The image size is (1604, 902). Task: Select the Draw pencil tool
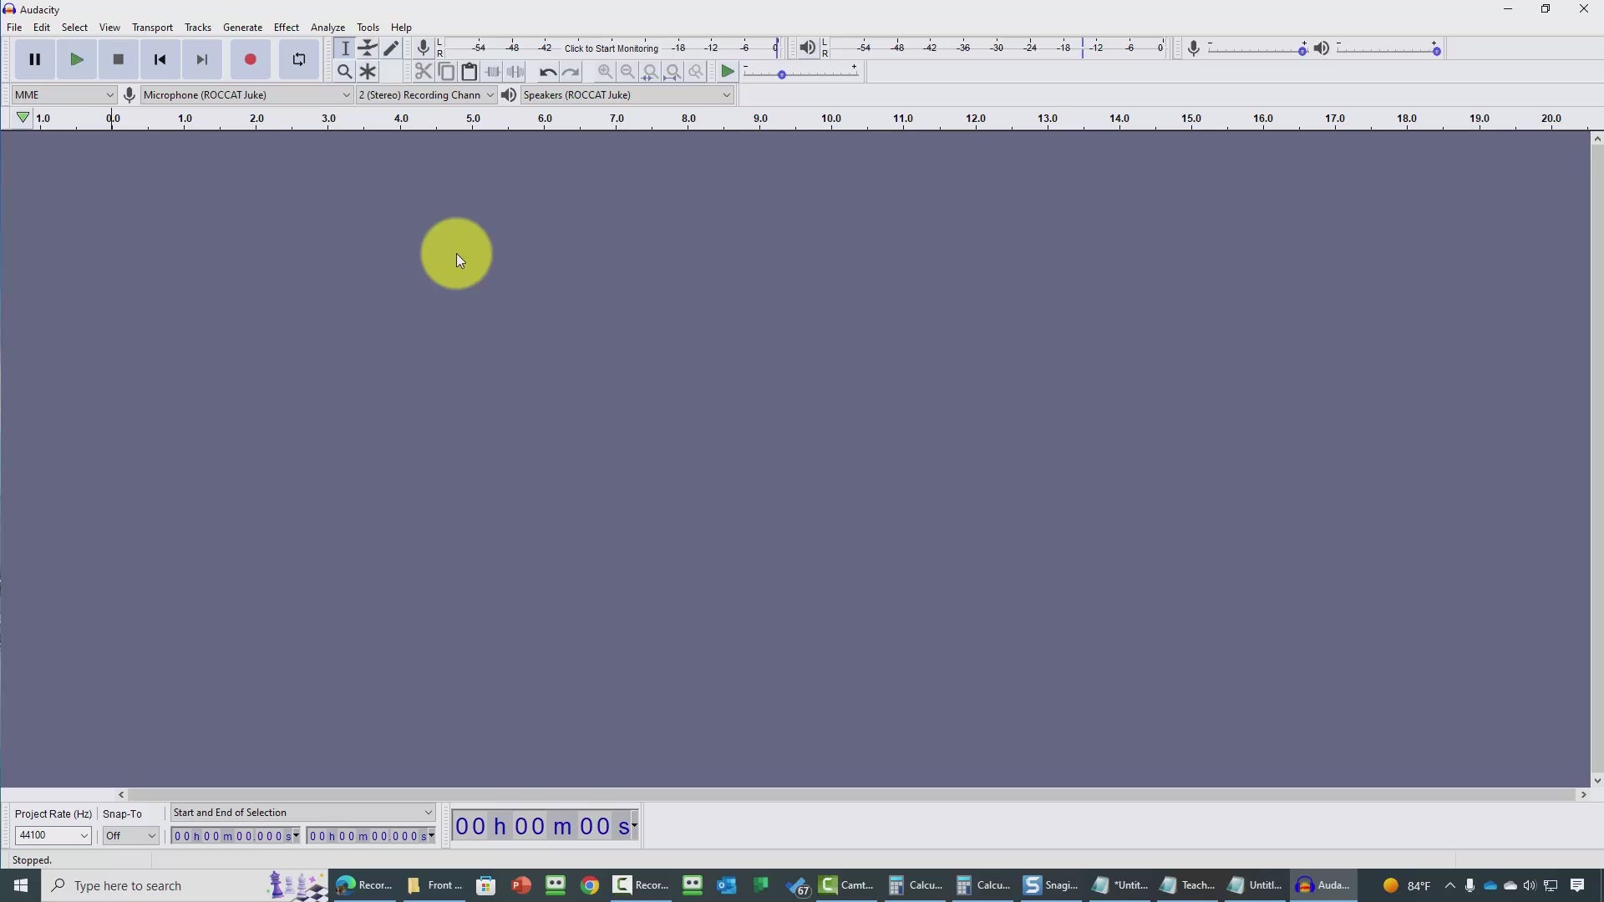[391, 48]
